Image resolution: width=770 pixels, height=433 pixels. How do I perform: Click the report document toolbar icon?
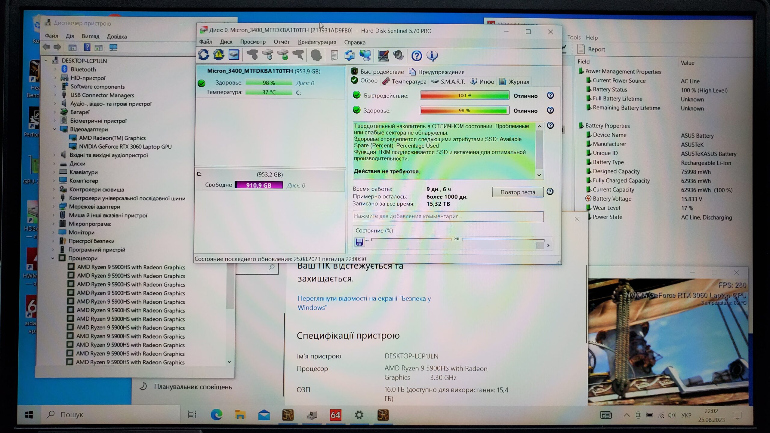coord(334,55)
